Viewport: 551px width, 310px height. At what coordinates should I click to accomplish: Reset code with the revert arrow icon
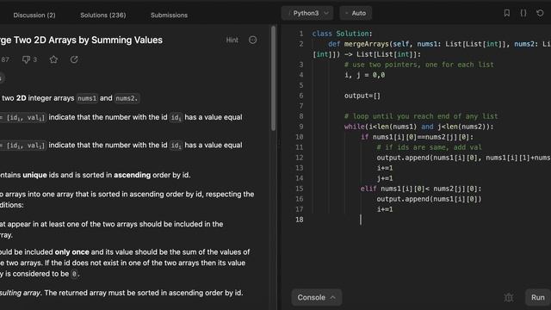click(540, 13)
